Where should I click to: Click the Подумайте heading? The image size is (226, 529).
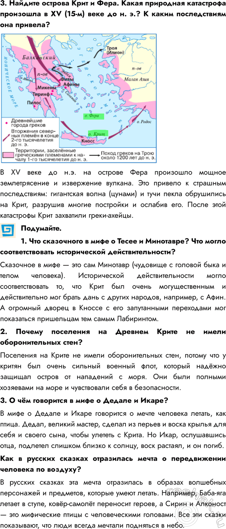41,229
